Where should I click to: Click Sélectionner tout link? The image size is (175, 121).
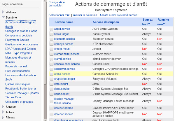[60, 15]
